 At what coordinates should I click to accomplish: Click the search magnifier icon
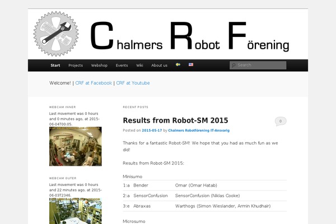coord(234,65)
